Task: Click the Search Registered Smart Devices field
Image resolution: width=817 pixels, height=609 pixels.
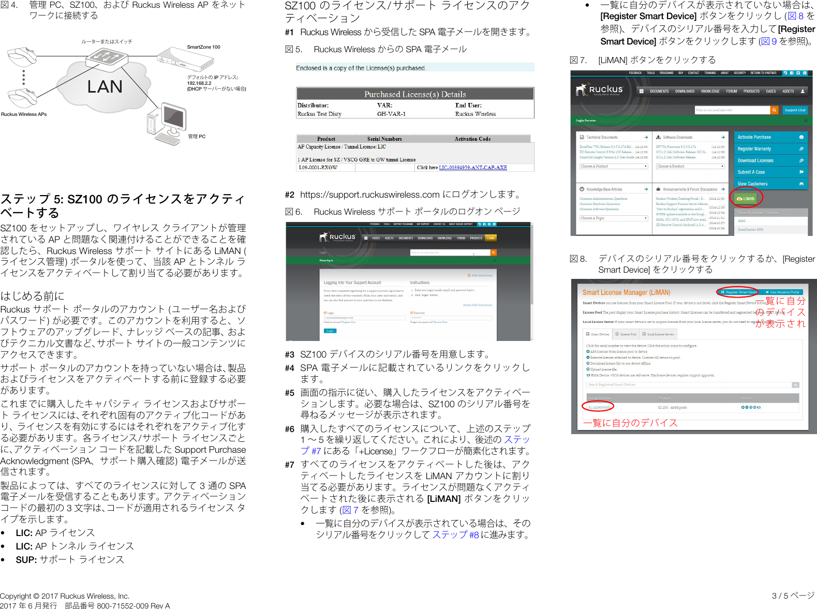Action: pos(689,384)
